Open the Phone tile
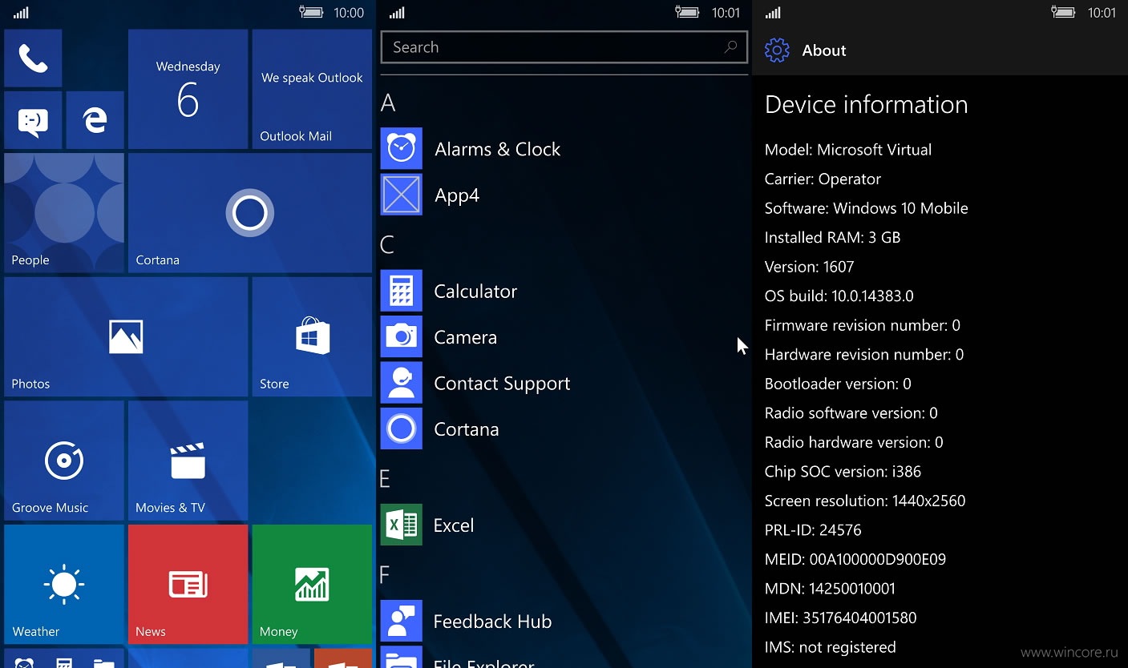This screenshot has height=668, width=1128. 33,58
